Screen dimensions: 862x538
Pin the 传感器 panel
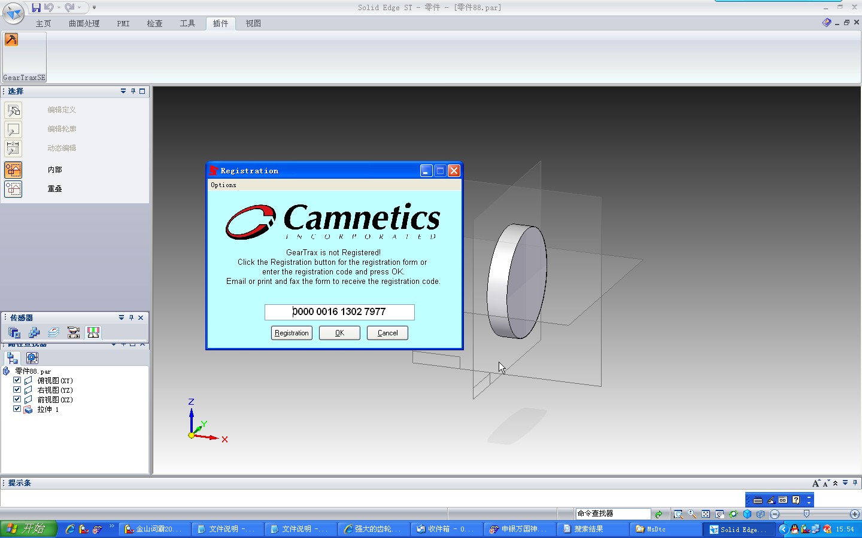coord(131,318)
